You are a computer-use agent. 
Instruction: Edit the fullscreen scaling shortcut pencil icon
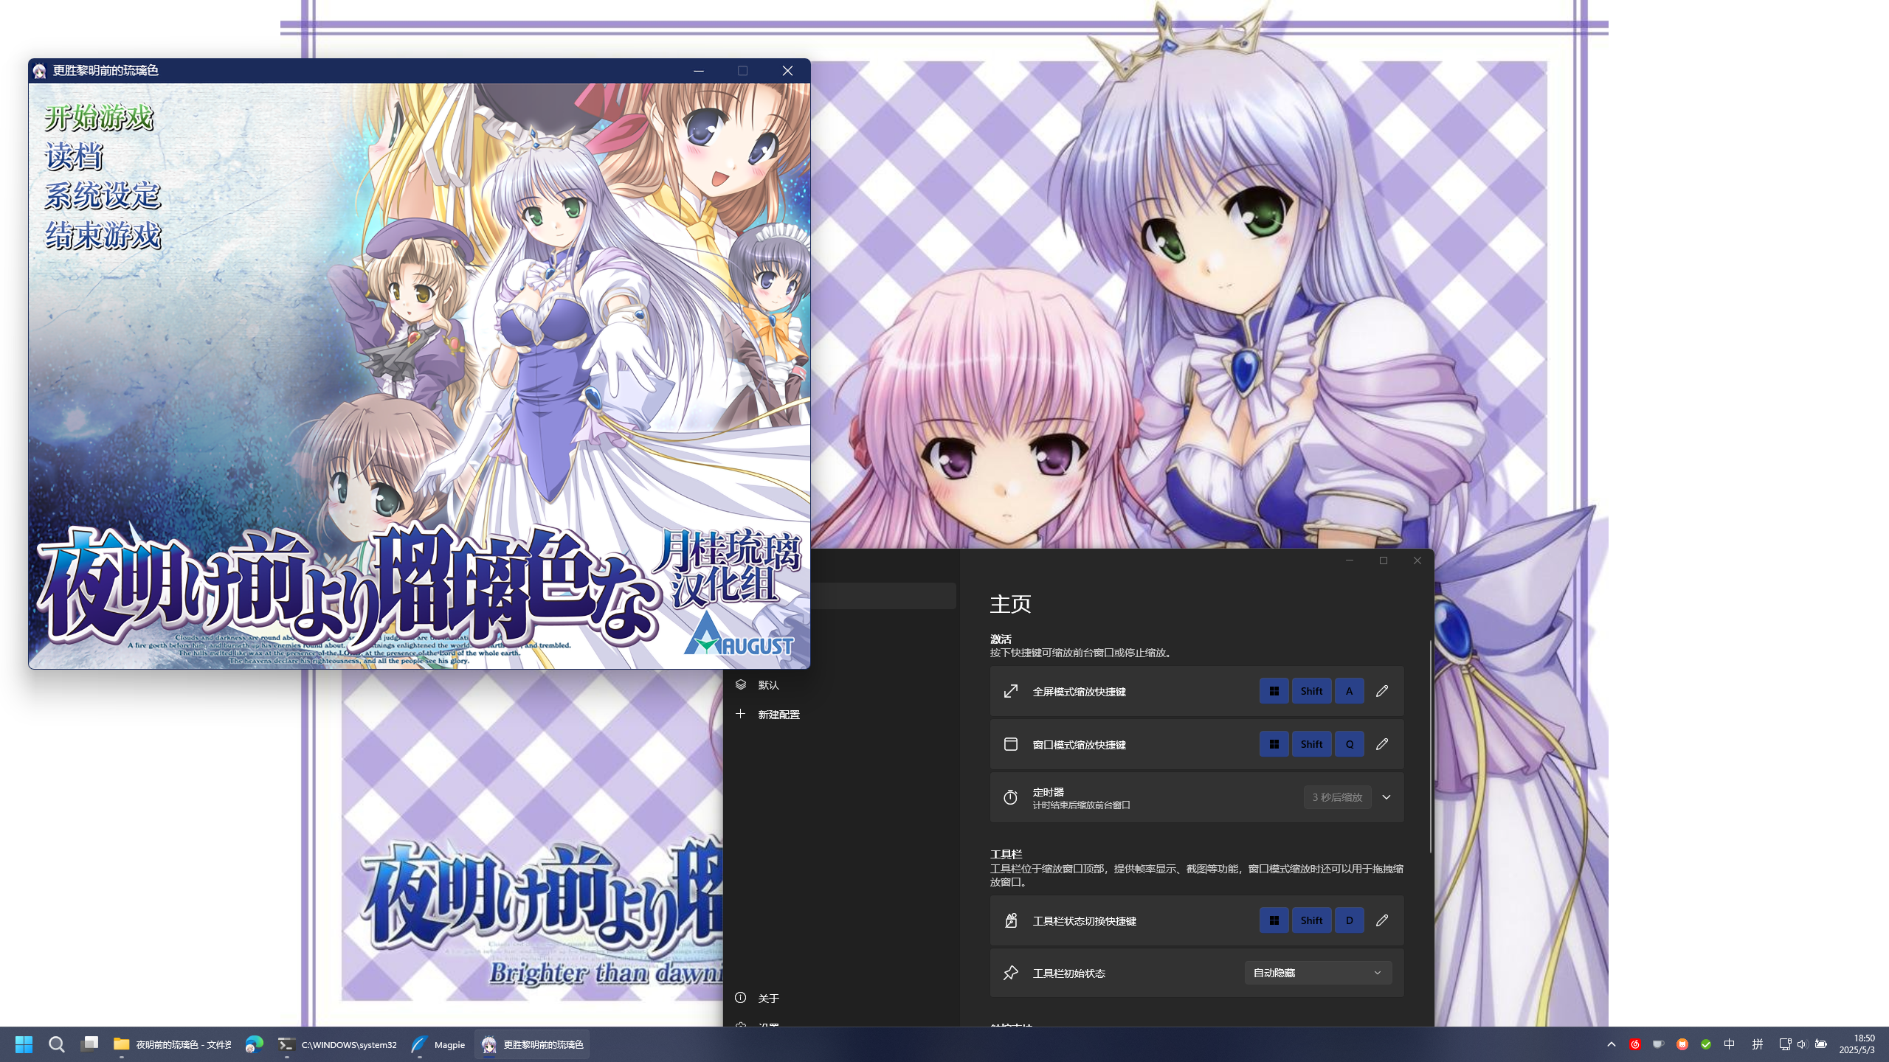coord(1382,691)
